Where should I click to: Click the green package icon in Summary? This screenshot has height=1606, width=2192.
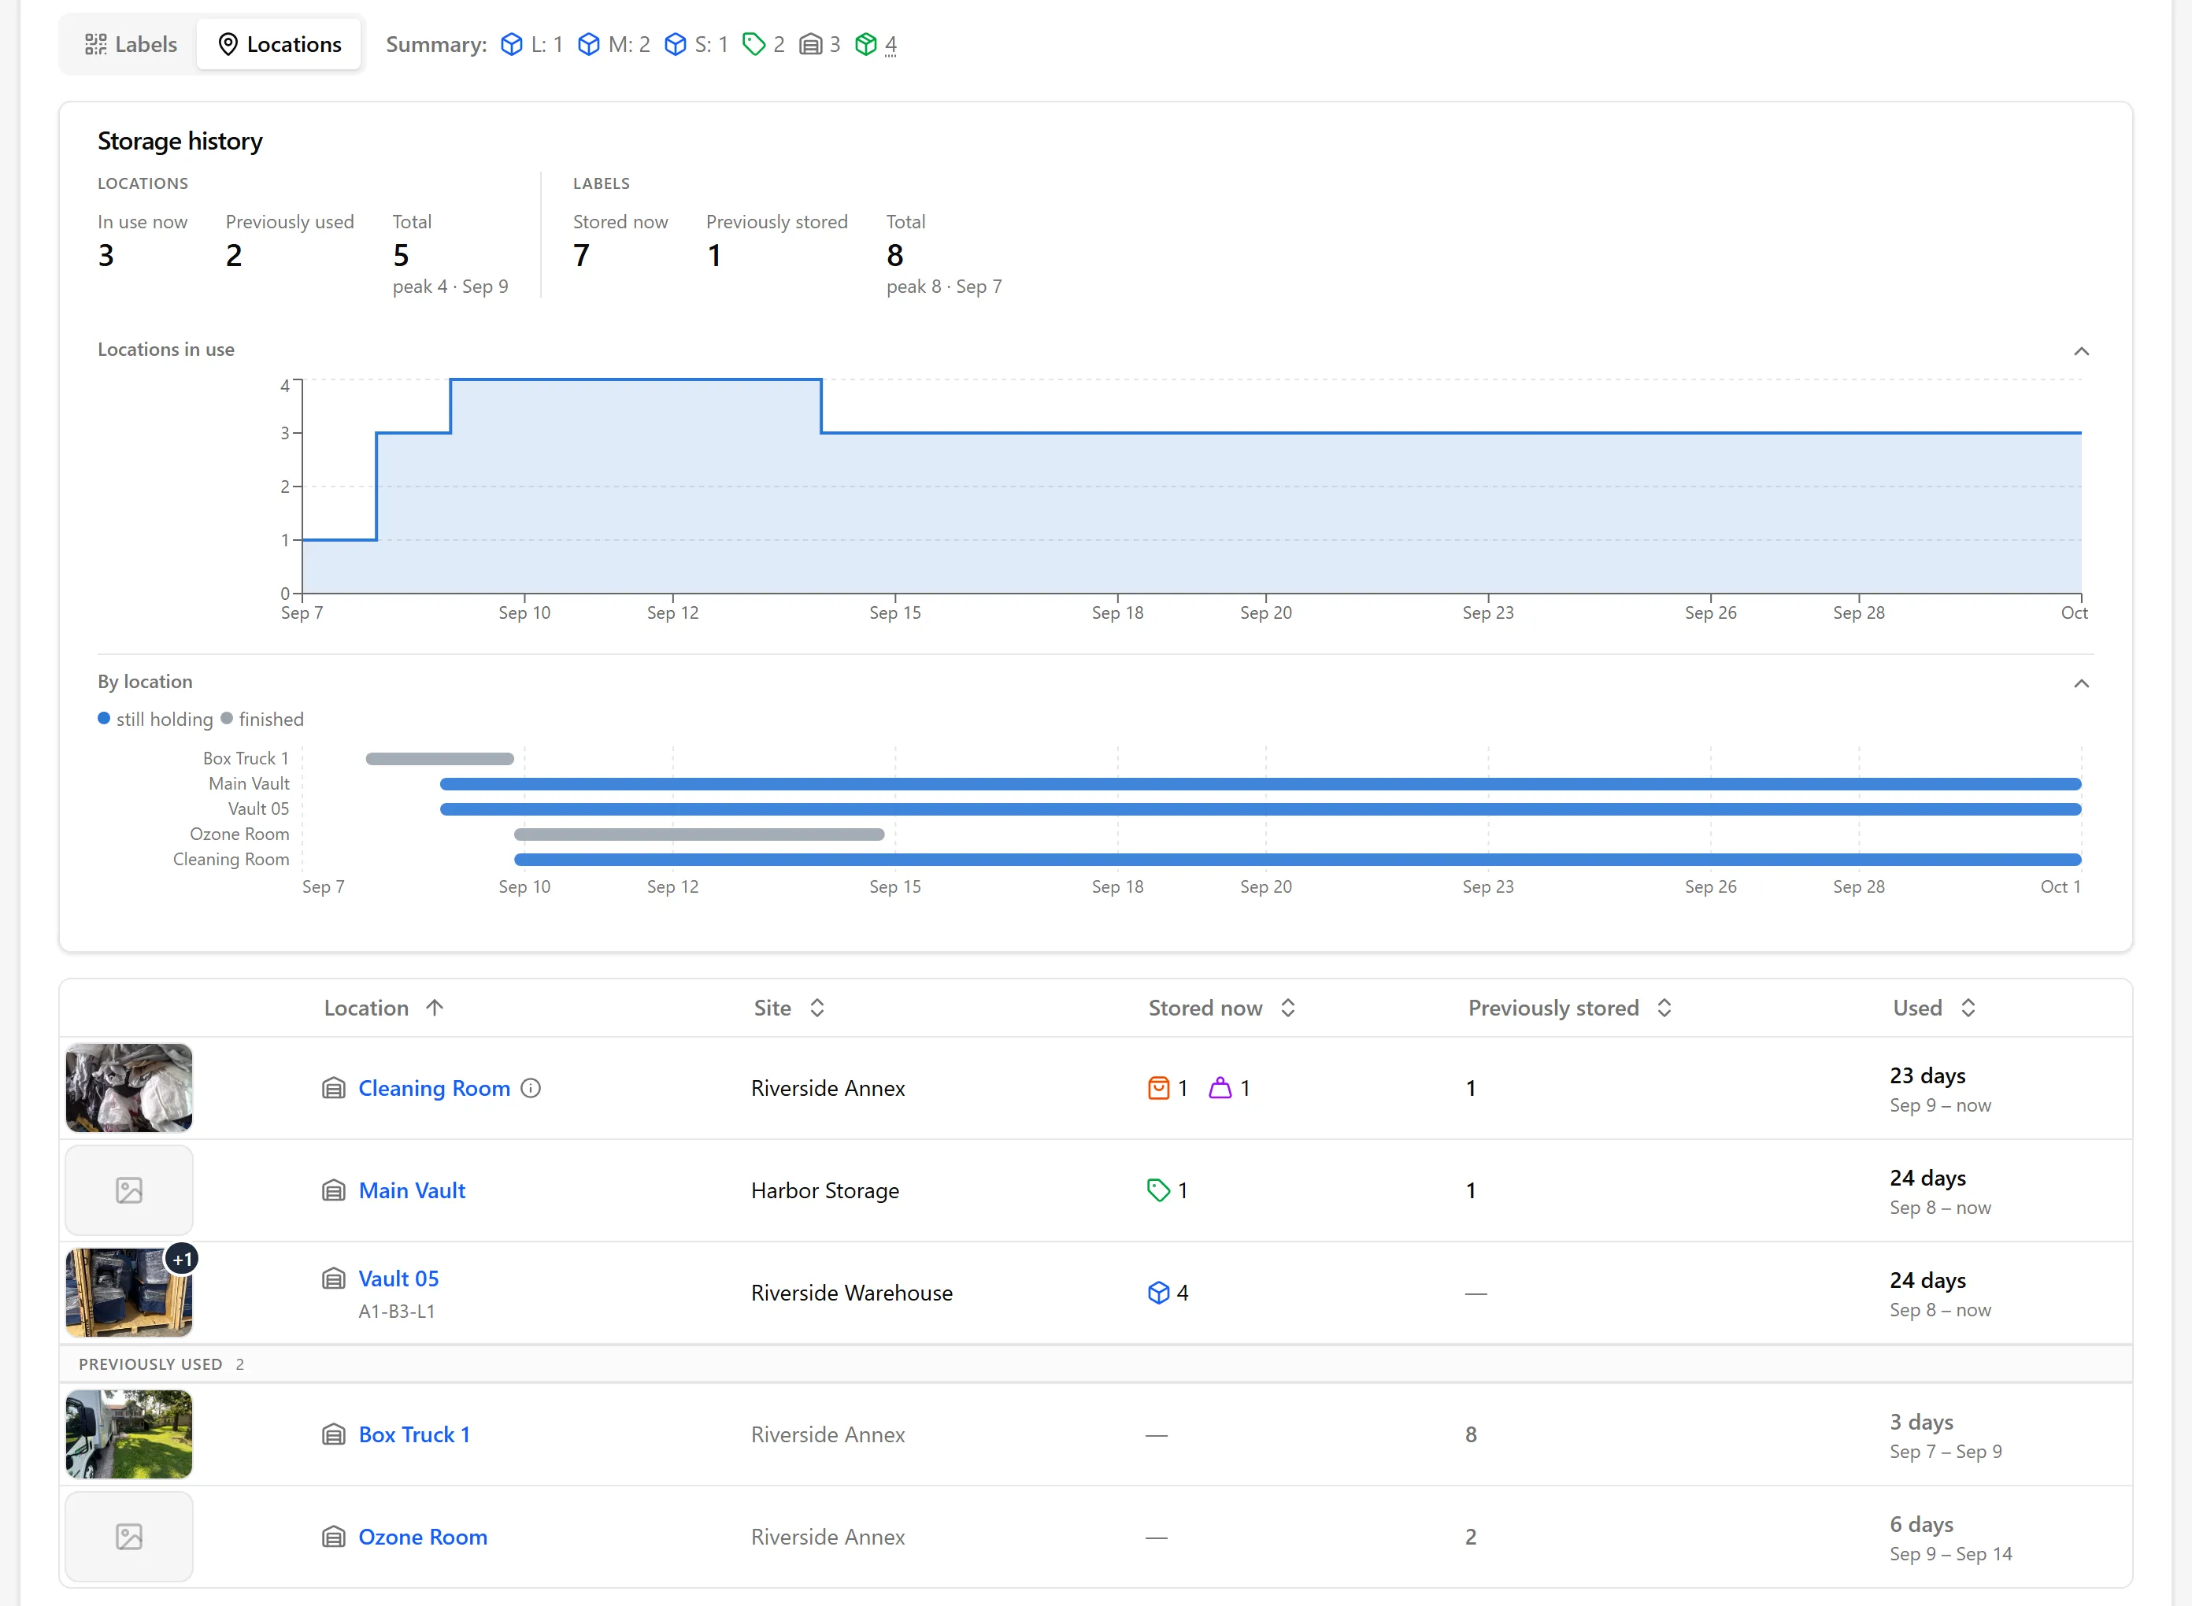pos(865,44)
